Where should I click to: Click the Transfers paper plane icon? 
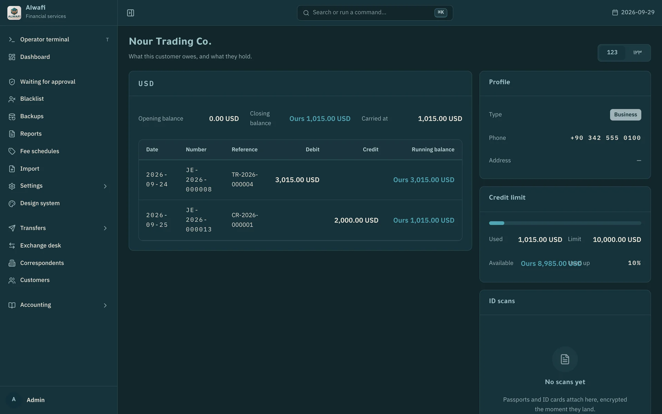(12, 228)
